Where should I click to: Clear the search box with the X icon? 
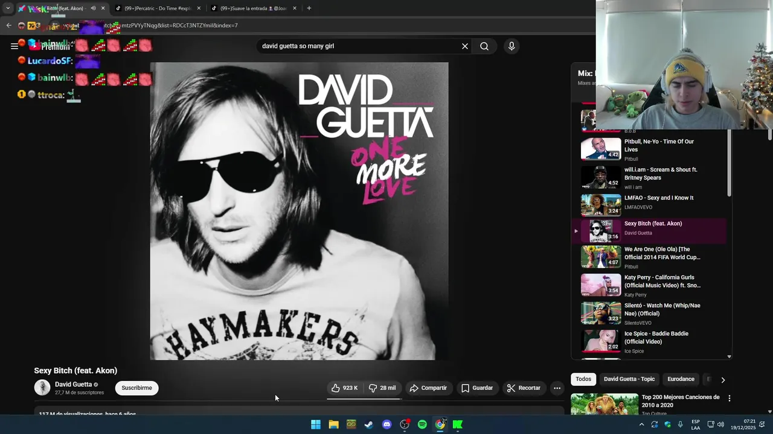coord(465,46)
